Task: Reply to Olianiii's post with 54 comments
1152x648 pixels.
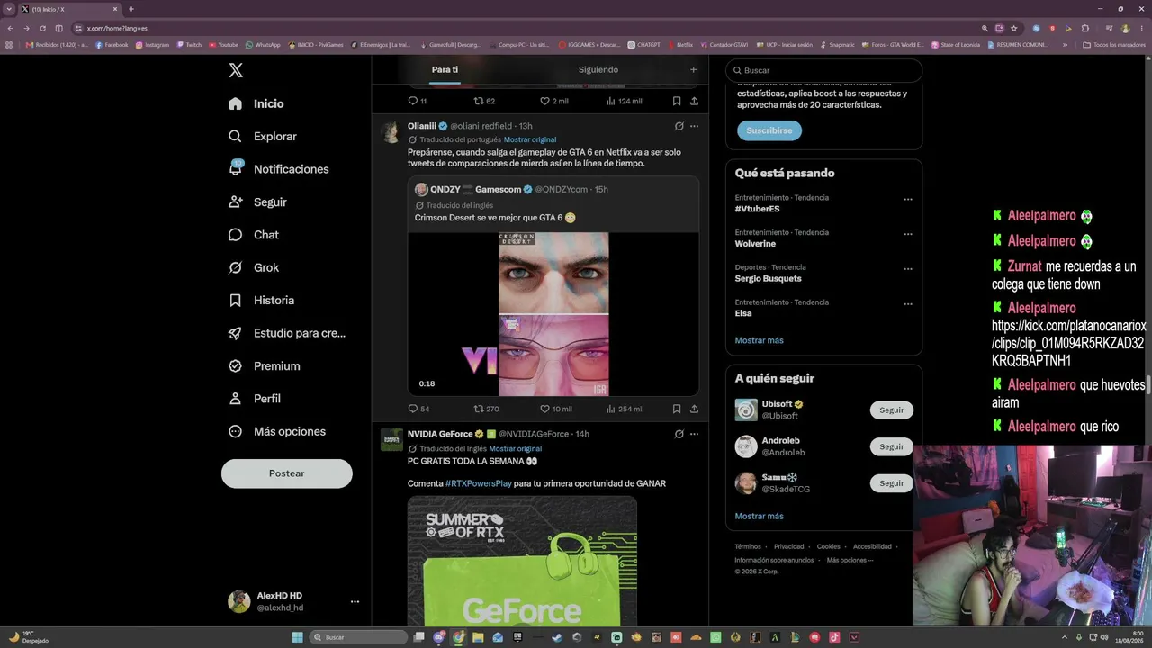Action: pyautogui.click(x=418, y=409)
